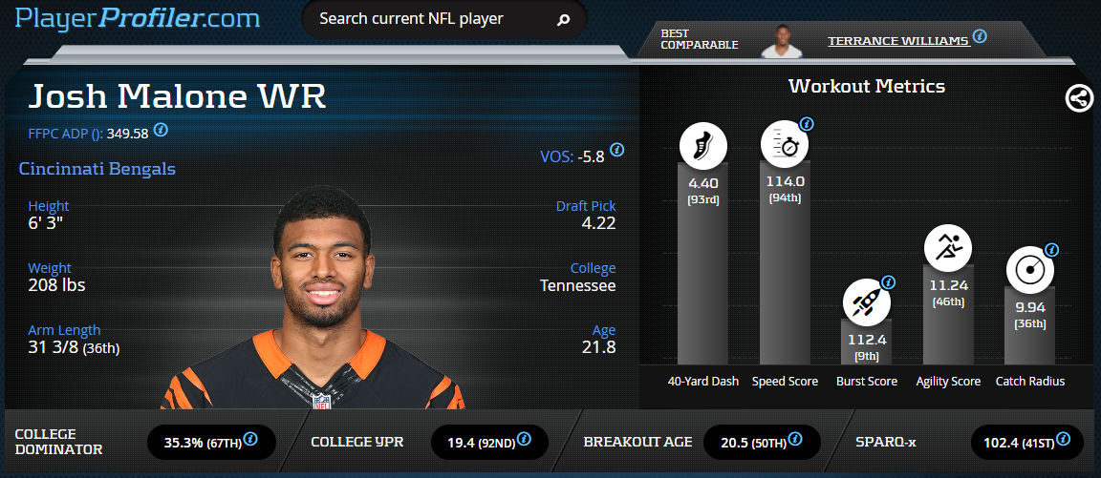
Task: Click the Catch Radius target icon
Action: click(x=1030, y=270)
